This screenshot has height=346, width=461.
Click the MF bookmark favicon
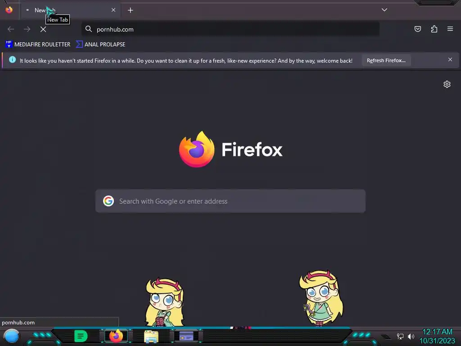[9, 44]
